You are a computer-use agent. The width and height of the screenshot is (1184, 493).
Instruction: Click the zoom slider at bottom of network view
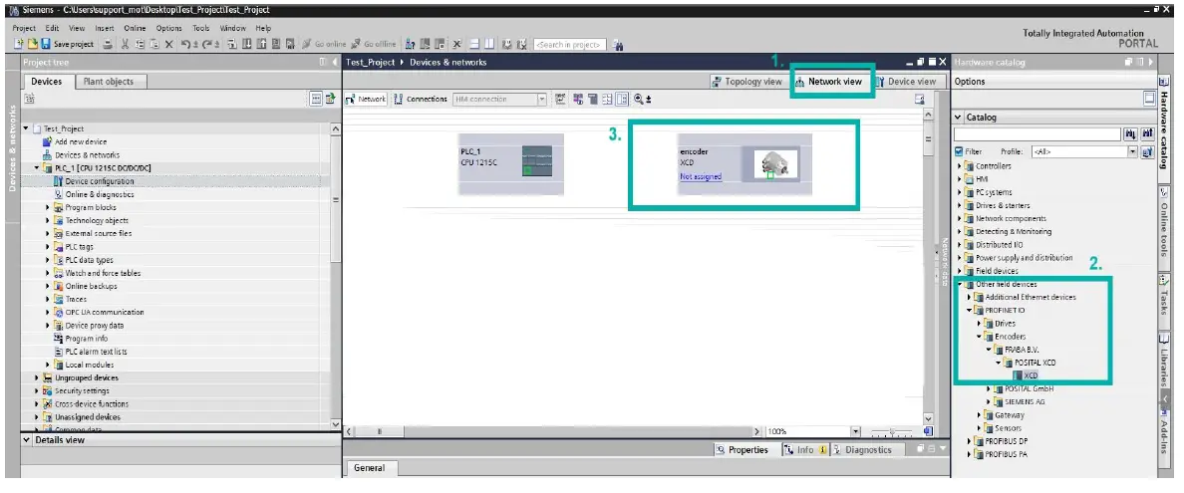[x=893, y=432]
